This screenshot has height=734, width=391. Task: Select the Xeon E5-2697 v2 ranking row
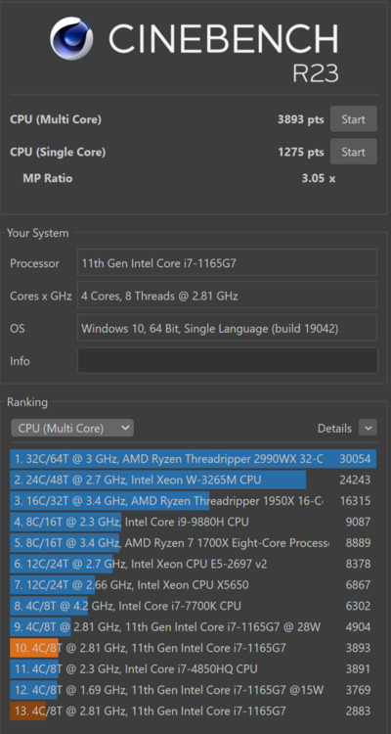point(194,564)
